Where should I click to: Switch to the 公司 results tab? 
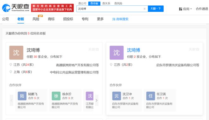[5, 19]
